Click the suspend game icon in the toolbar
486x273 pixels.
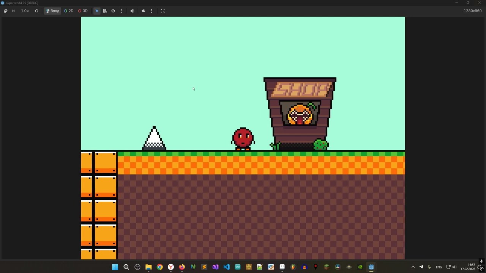(x=5, y=11)
